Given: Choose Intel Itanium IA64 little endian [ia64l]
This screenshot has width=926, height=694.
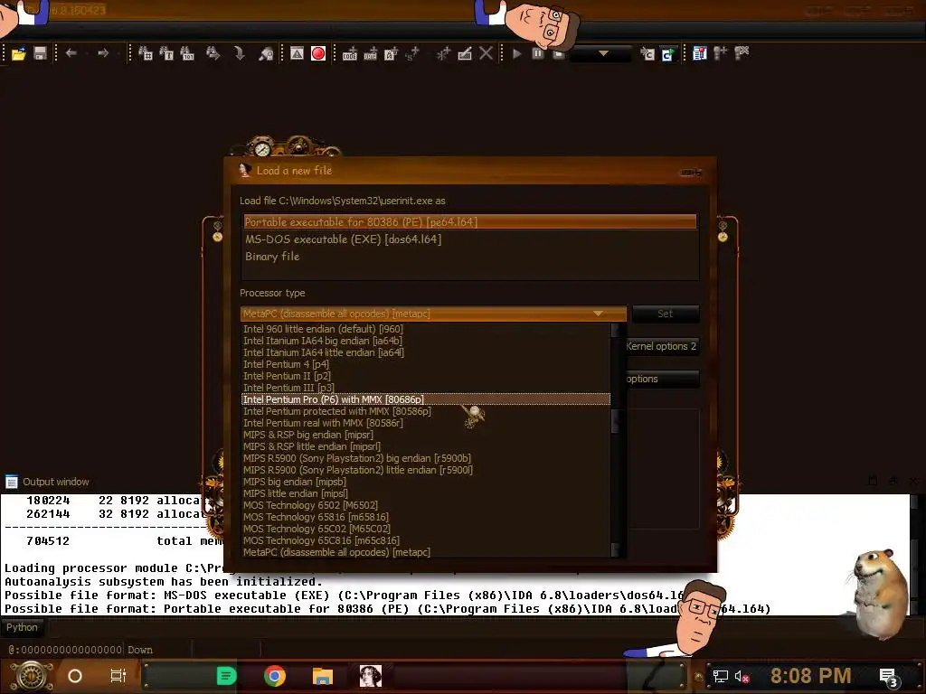Looking at the screenshot, I should (x=426, y=352).
